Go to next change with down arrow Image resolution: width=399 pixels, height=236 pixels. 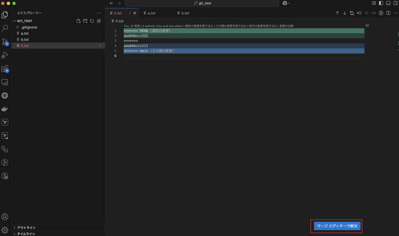coord(344,13)
